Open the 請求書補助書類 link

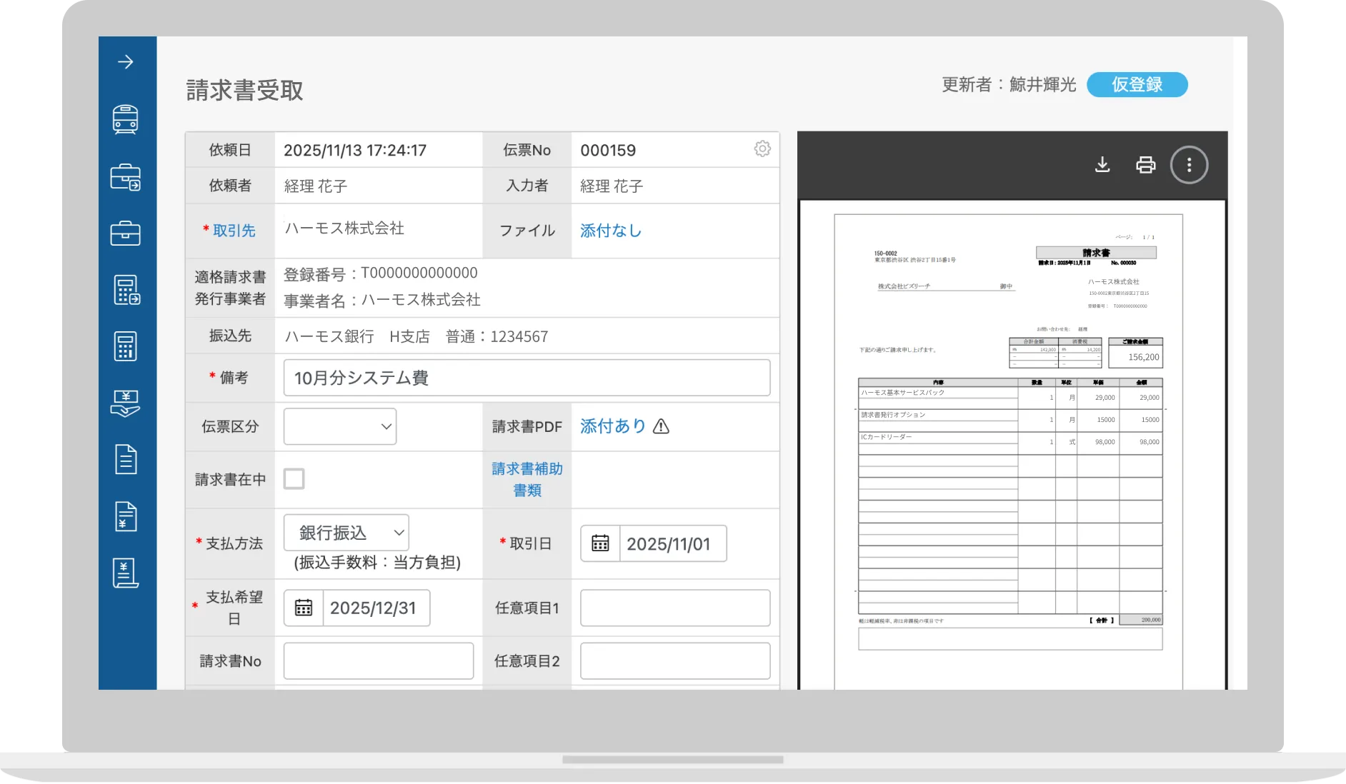tap(527, 479)
